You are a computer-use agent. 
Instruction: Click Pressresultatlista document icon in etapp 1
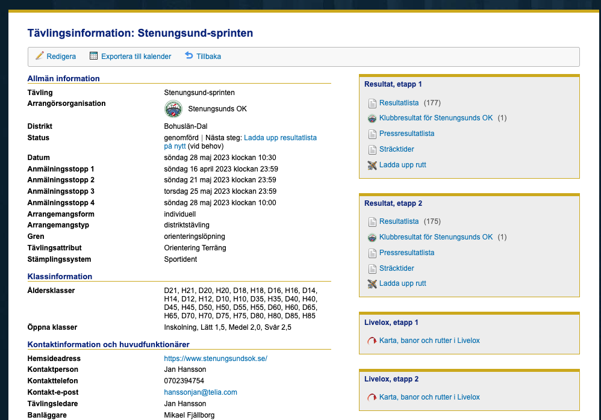click(x=372, y=134)
